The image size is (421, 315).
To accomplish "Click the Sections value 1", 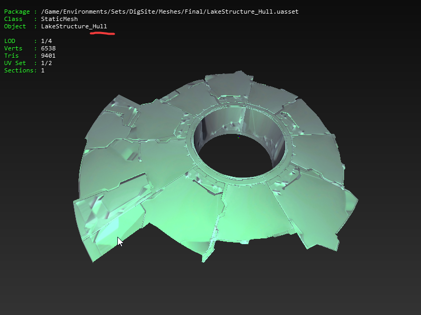I will click(43, 70).
